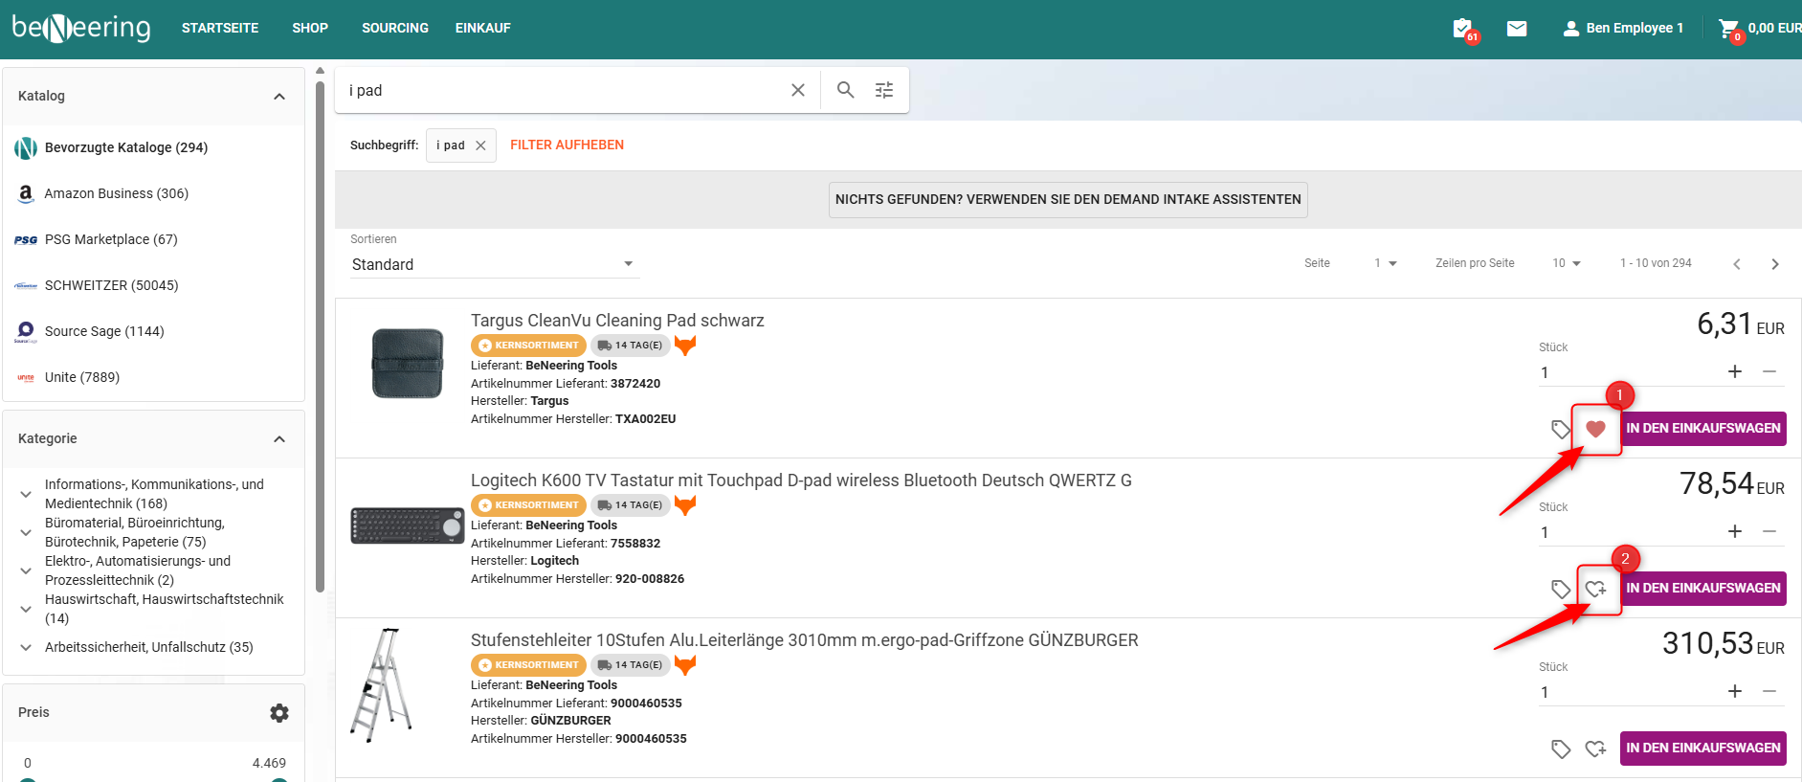This screenshot has height=782, width=1802.
Task: Click tag icon for Targus Cleaning Pad
Action: click(x=1561, y=429)
